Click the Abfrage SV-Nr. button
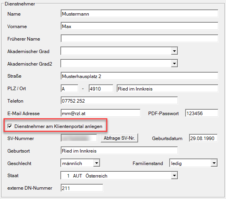 tap(119, 138)
